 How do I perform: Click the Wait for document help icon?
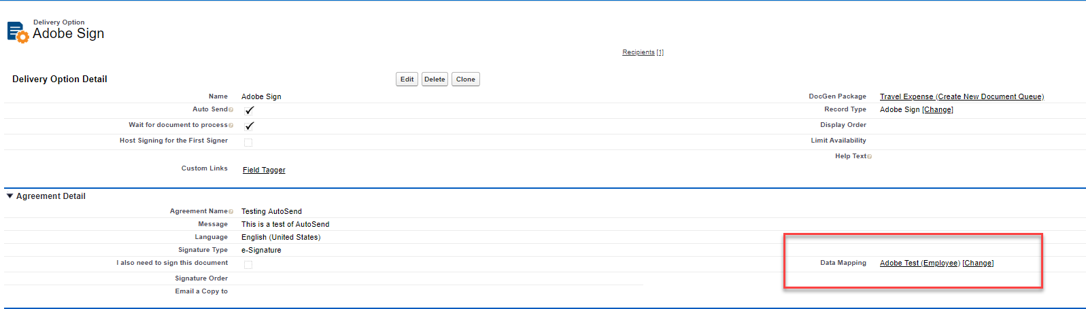[231, 126]
